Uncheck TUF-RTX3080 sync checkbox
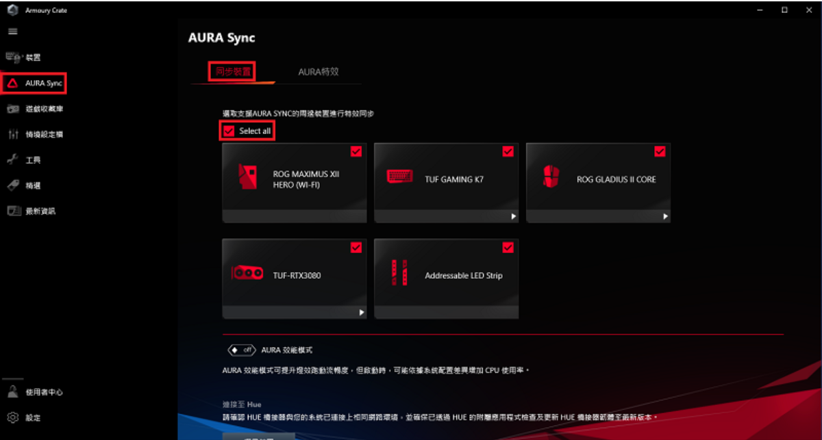Image resolution: width=822 pixels, height=440 pixels. tap(356, 248)
